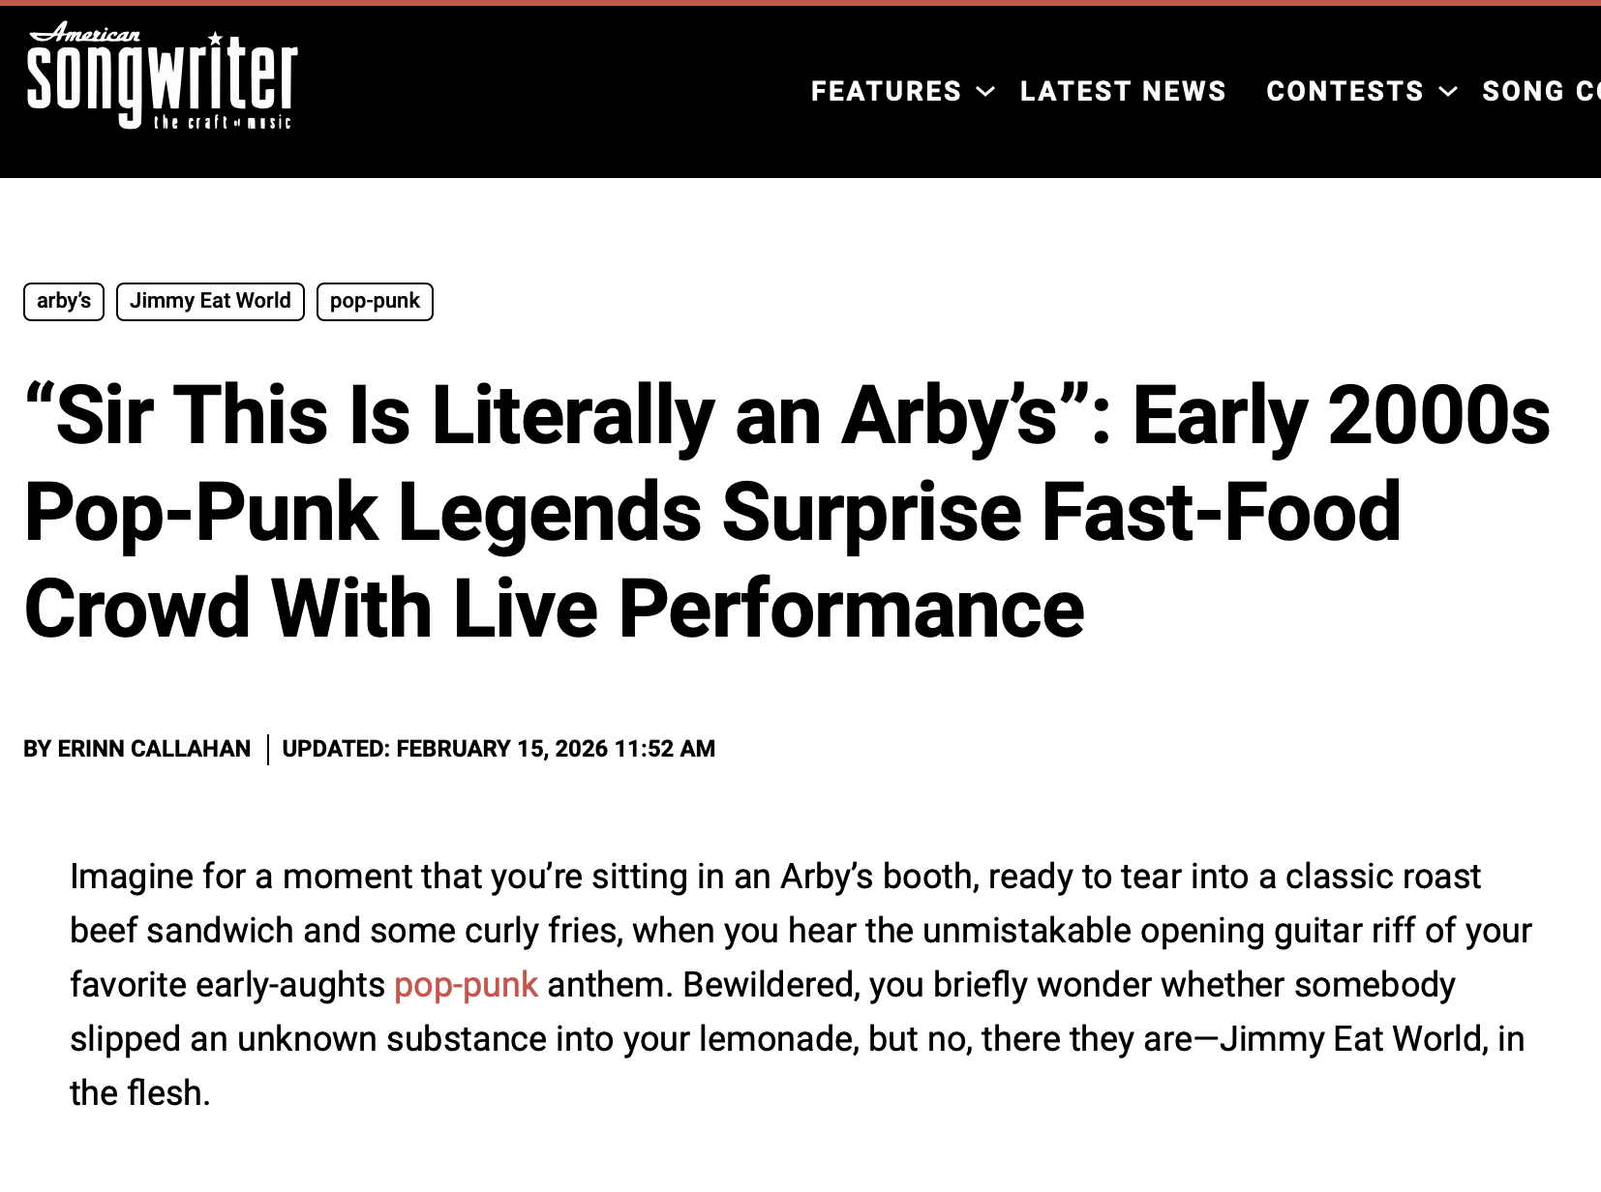Select the Jimmy Eat World tag

click(210, 301)
